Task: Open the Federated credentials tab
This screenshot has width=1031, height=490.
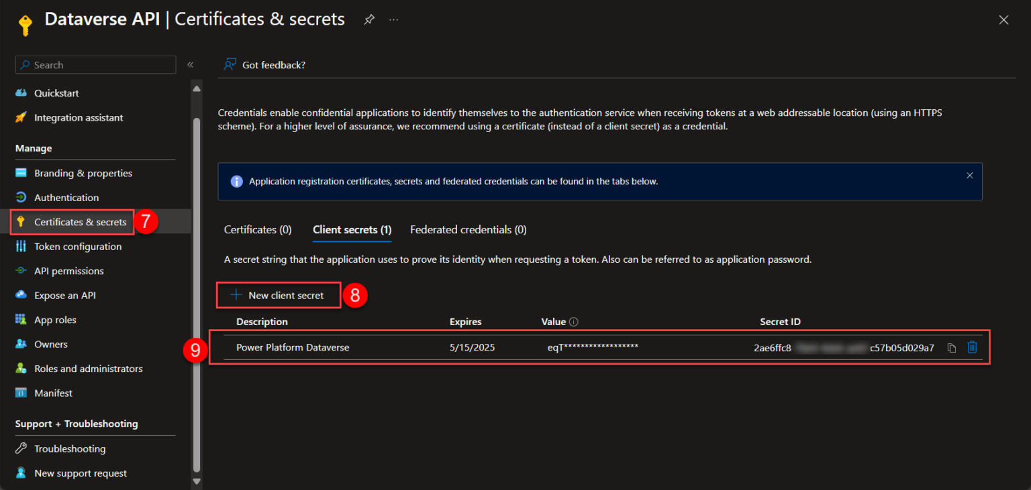Action: point(468,229)
